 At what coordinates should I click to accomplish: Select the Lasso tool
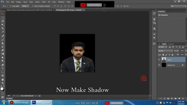pyautogui.click(x=3, y=21)
